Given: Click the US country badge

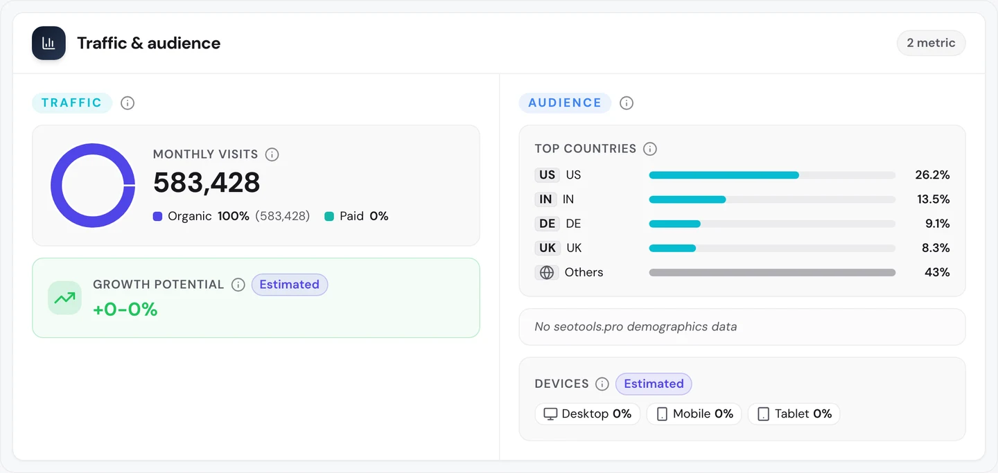Looking at the screenshot, I should tap(548, 175).
